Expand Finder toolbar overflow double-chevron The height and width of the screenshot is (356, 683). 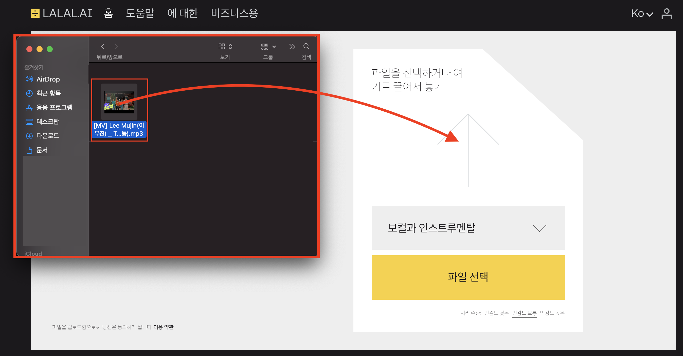pos(292,47)
